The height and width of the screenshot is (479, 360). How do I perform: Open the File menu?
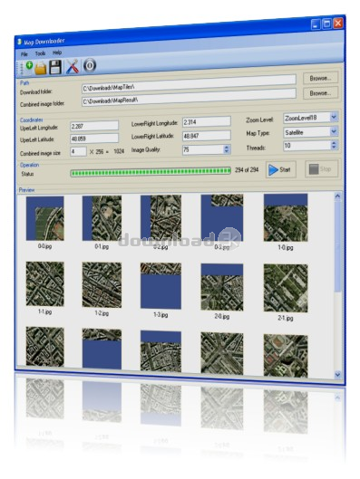coord(24,54)
